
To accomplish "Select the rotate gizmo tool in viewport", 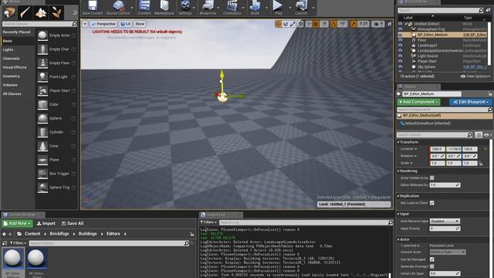I will coord(286,24).
